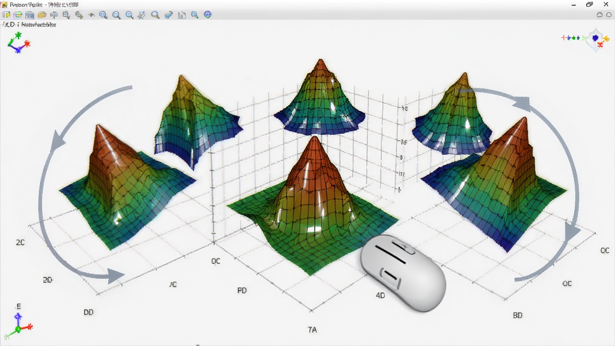The height and width of the screenshot is (346, 615).
Task: Click the "4D" axis label
Action: 380,296
